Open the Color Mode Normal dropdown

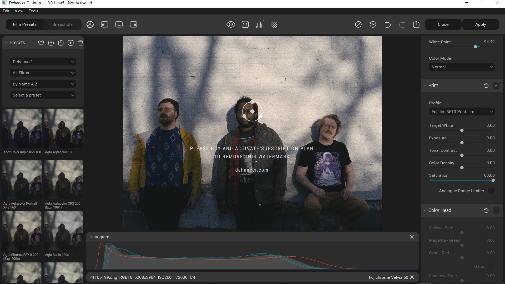pos(462,67)
